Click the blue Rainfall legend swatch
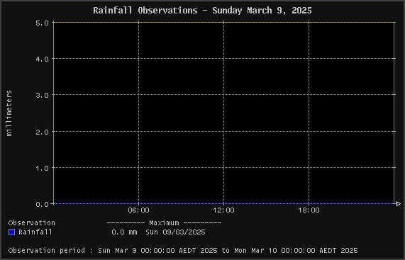Image resolution: width=405 pixels, height=260 pixels. [11, 232]
